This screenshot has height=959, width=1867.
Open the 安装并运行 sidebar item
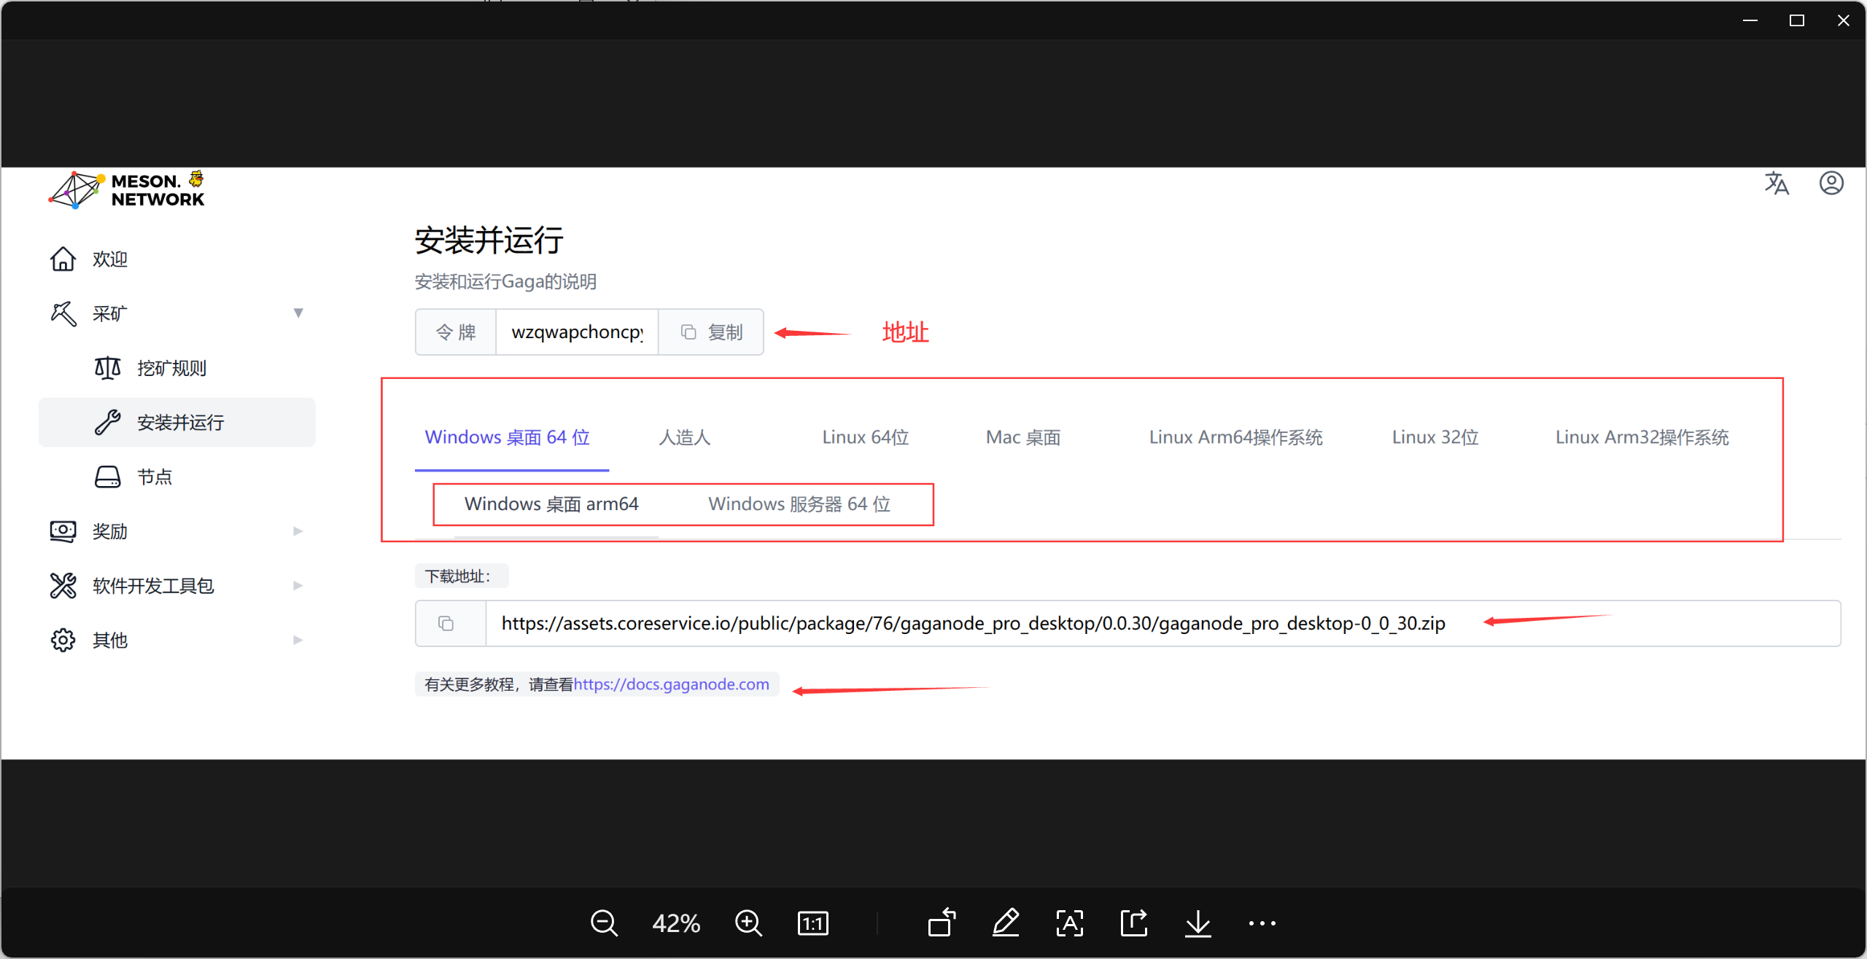point(176,423)
